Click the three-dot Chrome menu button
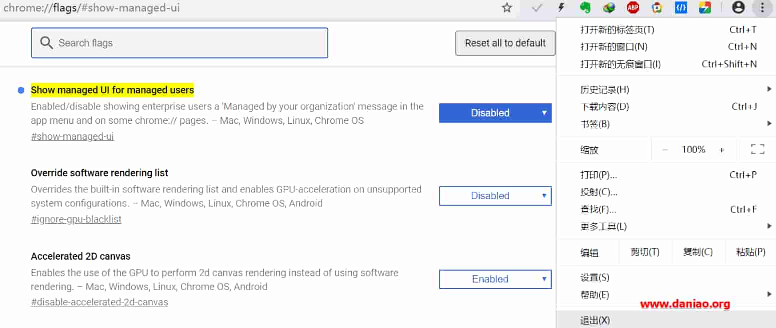 [762, 7]
